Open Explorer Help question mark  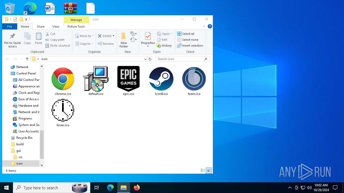pyautogui.click(x=210, y=26)
